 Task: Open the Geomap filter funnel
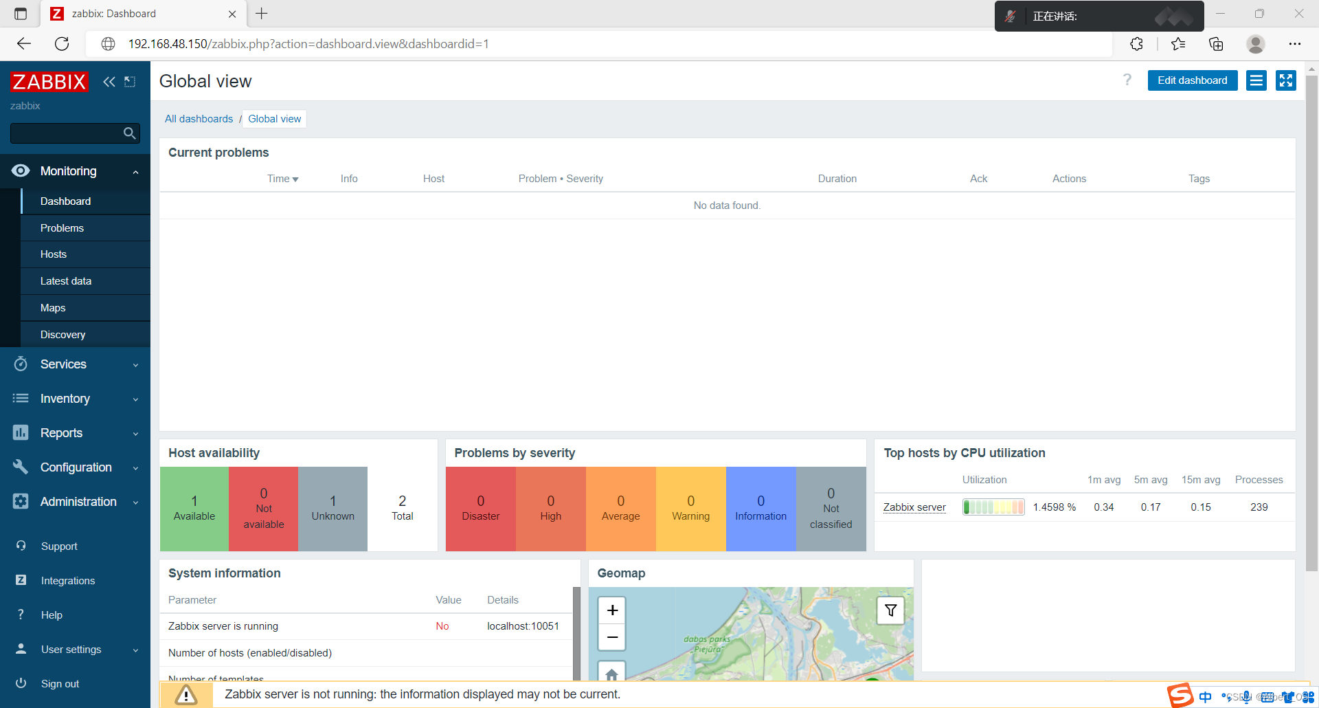(x=890, y=610)
